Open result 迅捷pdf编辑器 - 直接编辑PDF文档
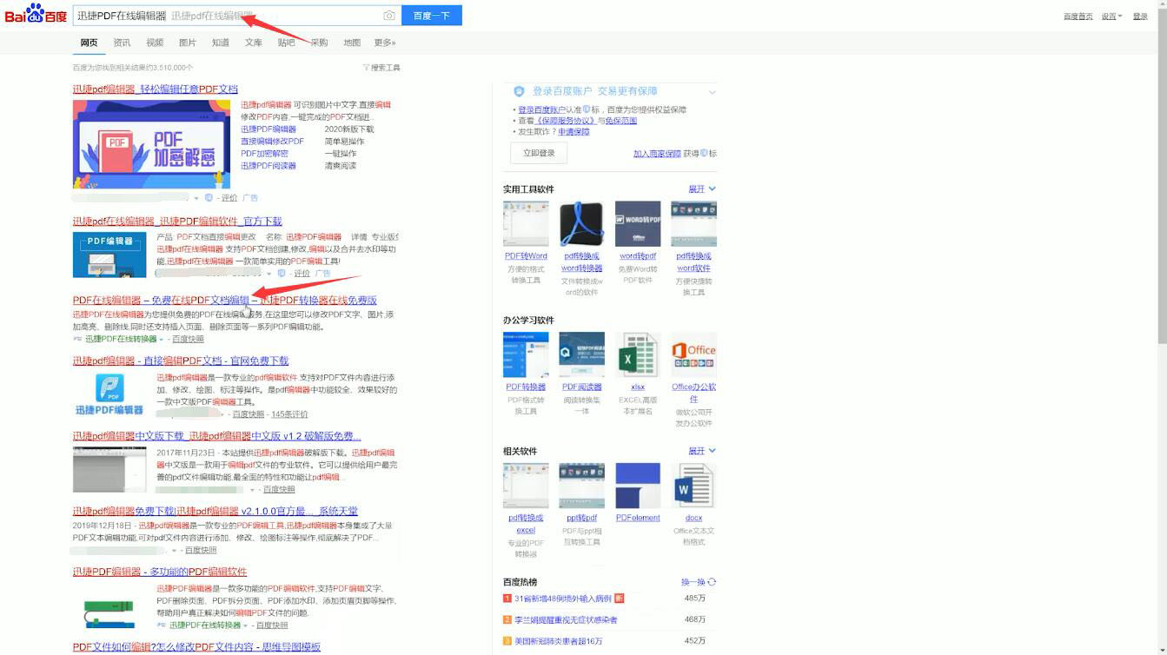This screenshot has width=1167, height=655. coord(181,361)
